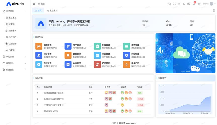The height and width of the screenshot is (125, 217).
Task: Click the 2024/03/29 chart axis label
Action: point(188,113)
